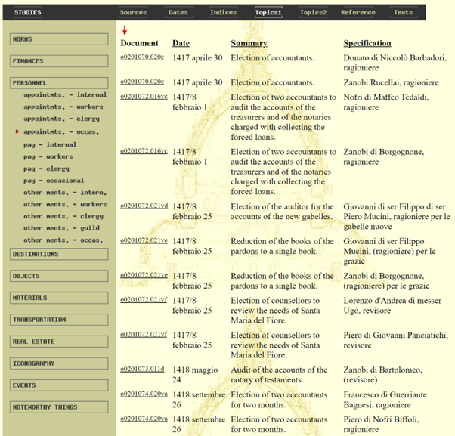Open document o0201072.021ve for Zanobi di Borgognone per le grazie
Viewport: 455px width, 436px height.
pyautogui.click(x=144, y=275)
